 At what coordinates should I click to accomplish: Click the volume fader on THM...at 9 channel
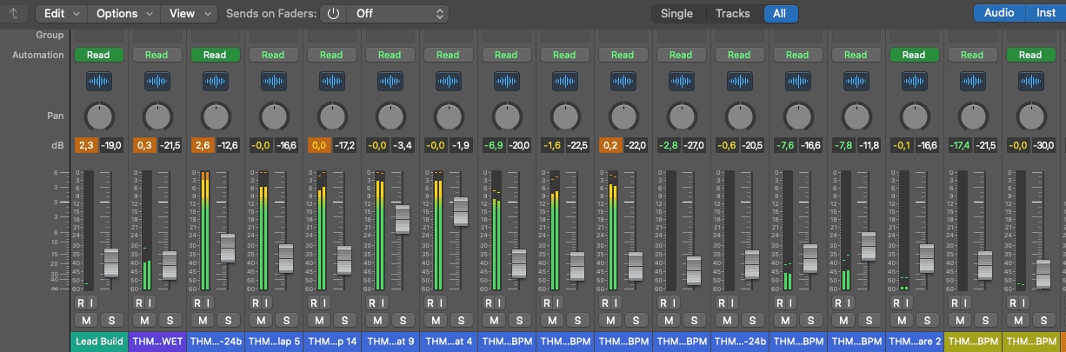tap(403, 218)
